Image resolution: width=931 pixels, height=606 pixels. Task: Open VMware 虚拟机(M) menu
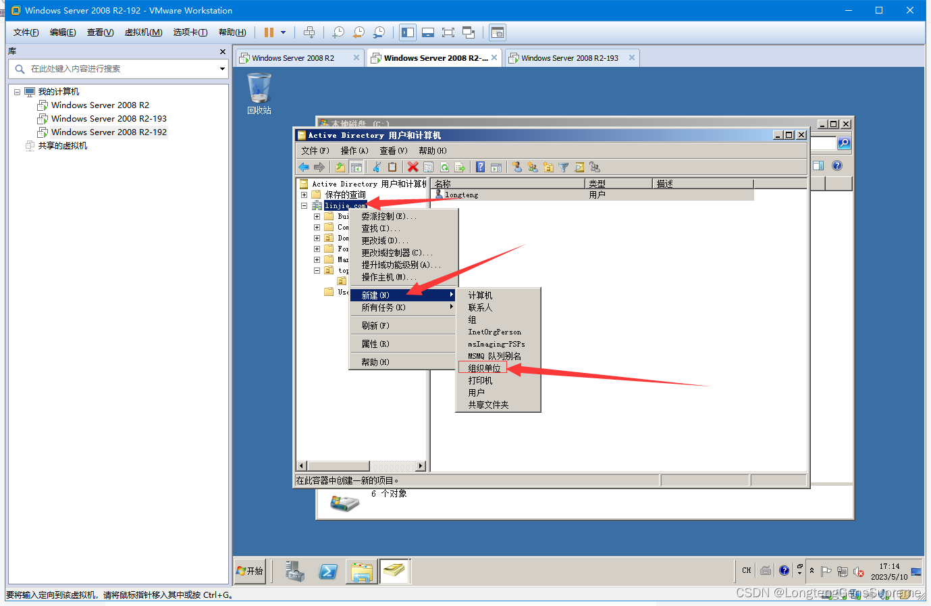pos(143,32)
